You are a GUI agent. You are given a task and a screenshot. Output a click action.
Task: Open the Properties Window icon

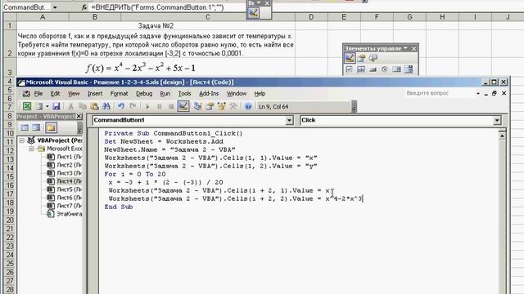pyautogui.click(x=210, y=106)
